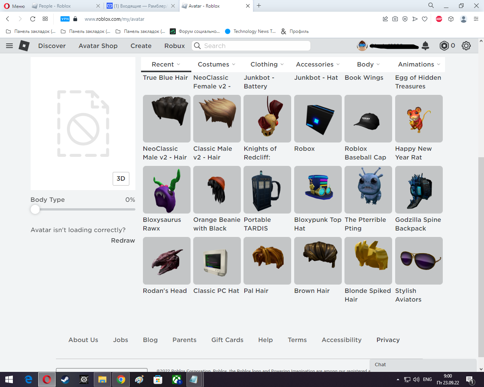Reload the page with browser refresh icon
The width and height of the screenshot is (484, 387).
pyautogui.click(x=33, y=19)
